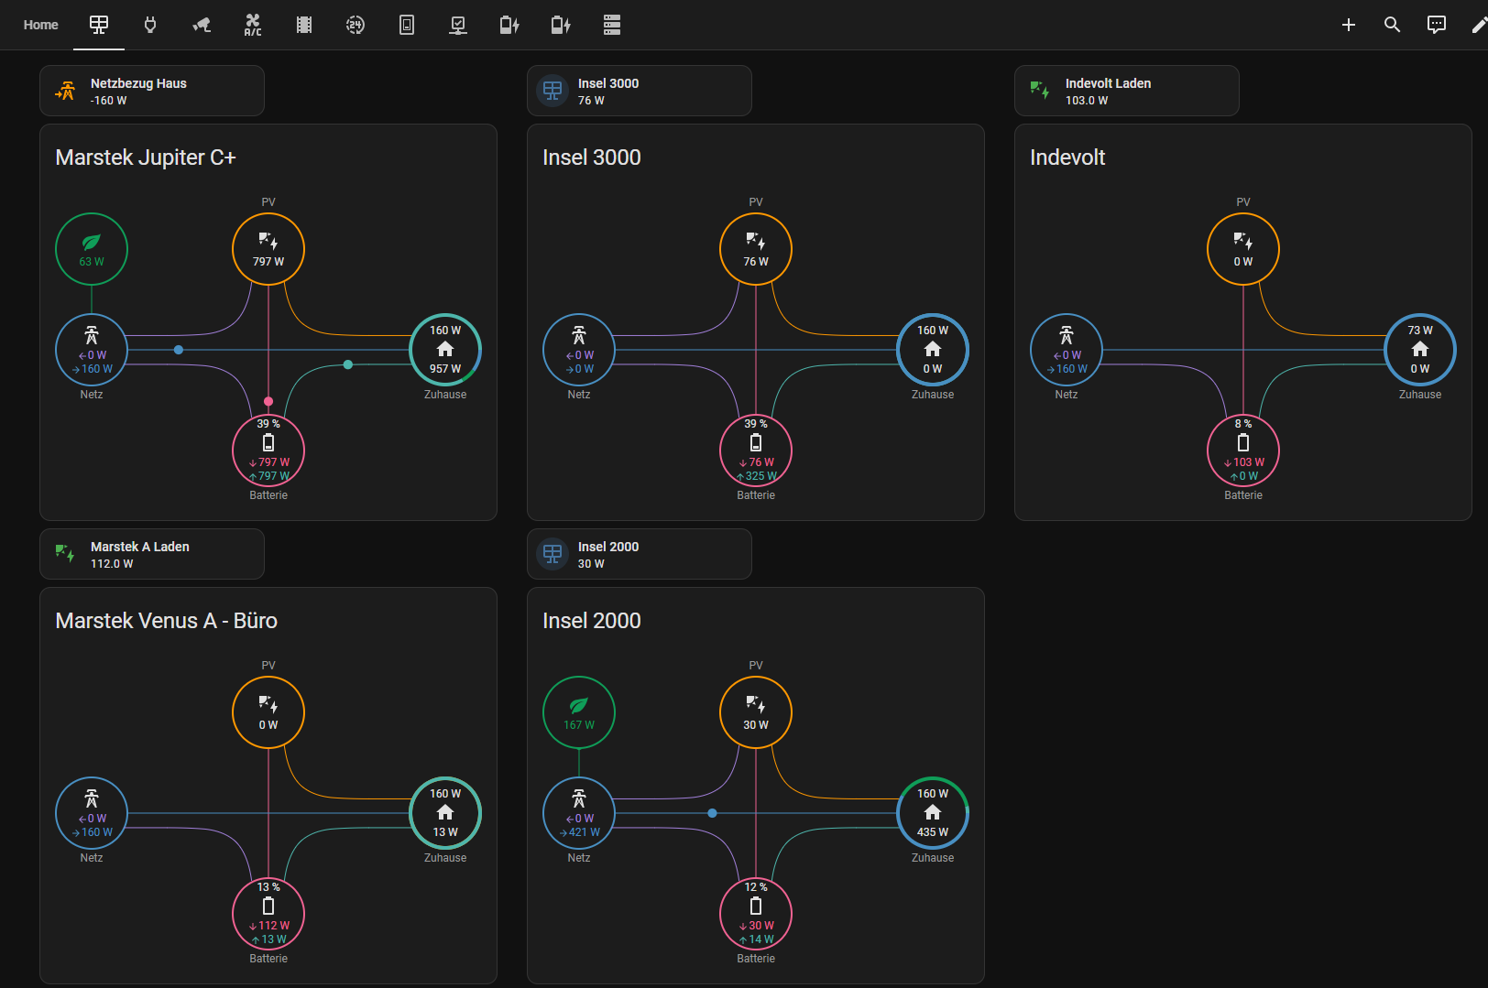
Task: Edit dashboard with the pencil icon
Action: click(1477, 25)
